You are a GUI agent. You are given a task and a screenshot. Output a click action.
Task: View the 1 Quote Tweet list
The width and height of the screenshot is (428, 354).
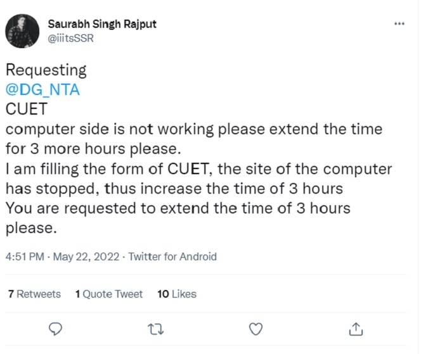tap(108, 294)
